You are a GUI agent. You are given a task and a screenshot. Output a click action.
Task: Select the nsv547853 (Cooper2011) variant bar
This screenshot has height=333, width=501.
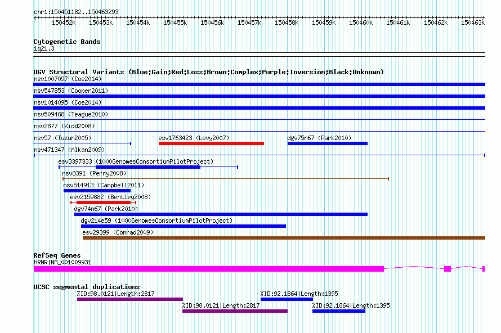tap(259, 96)
